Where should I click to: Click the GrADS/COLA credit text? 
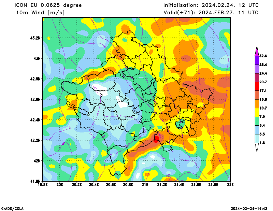pyautogui.click(x=12, y=209)
